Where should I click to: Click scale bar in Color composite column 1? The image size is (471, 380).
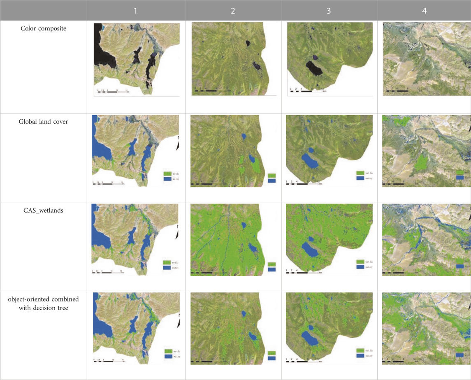coord(113,91)
